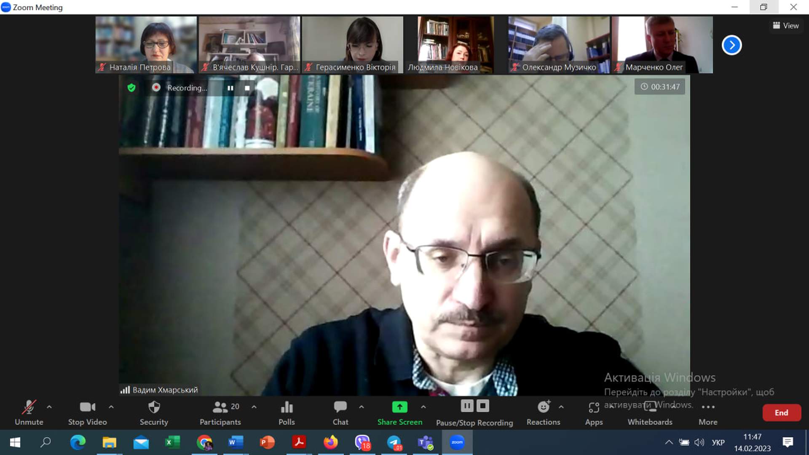Select Олександр Музичко video thumbnail
The width and height of the screenshot is (809, 455).
[559, 45]
